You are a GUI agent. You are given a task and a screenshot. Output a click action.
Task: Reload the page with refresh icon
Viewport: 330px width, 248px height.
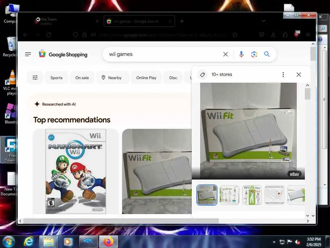click(x=49, y=35)
